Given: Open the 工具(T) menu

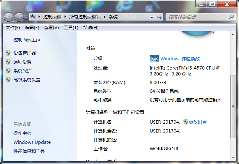Looking at the screenshot, I should [71, 28].
